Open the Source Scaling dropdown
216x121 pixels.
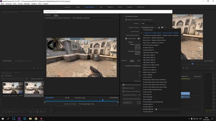94,18
